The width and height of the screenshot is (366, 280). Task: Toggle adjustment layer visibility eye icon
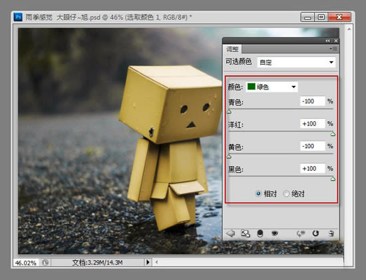[275, 233]
